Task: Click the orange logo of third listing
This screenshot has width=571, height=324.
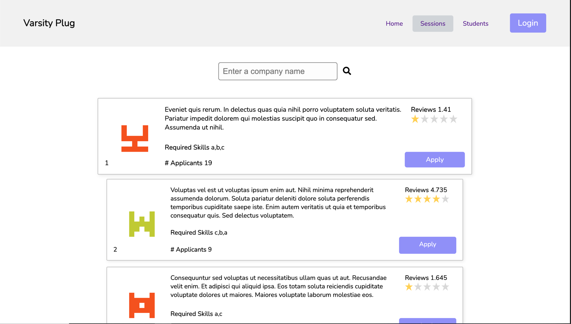Action: point(142,305)
